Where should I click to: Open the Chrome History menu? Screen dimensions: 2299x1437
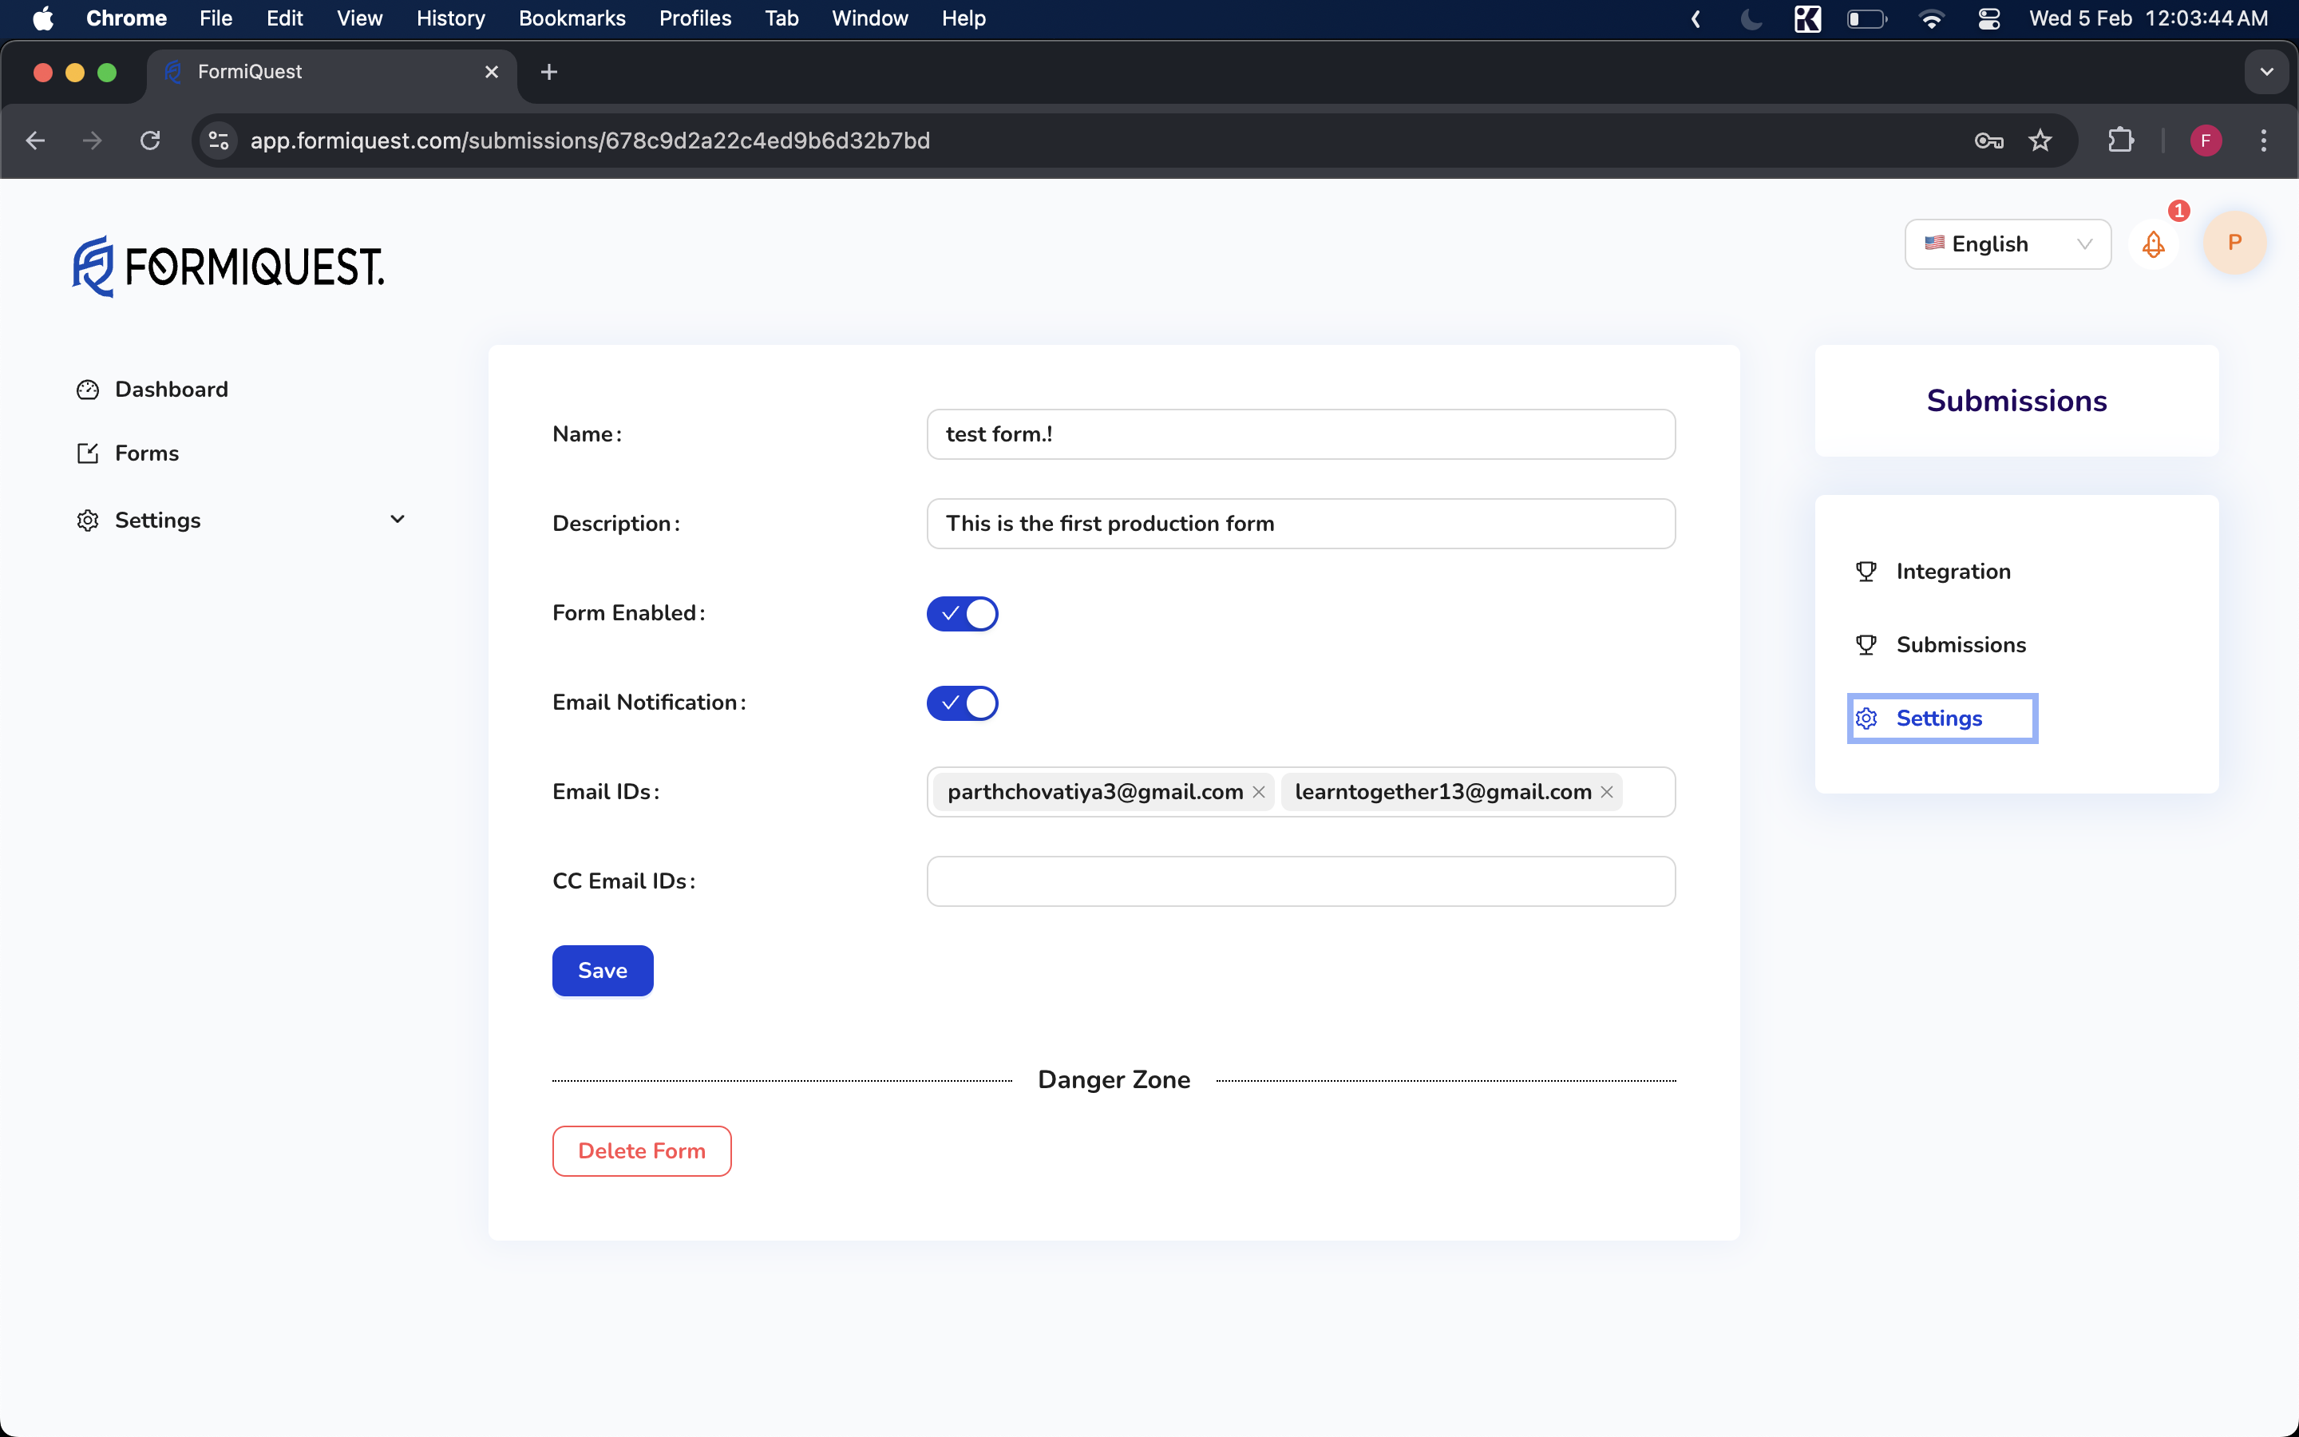tap(450, 18)
